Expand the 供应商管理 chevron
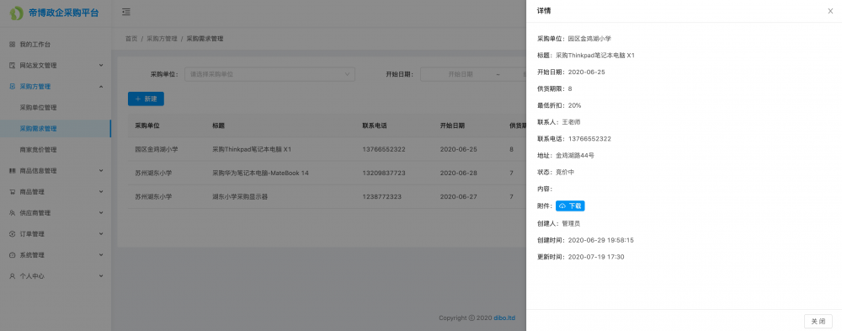Screen dimensions: 842x331 tap(101, 213)
